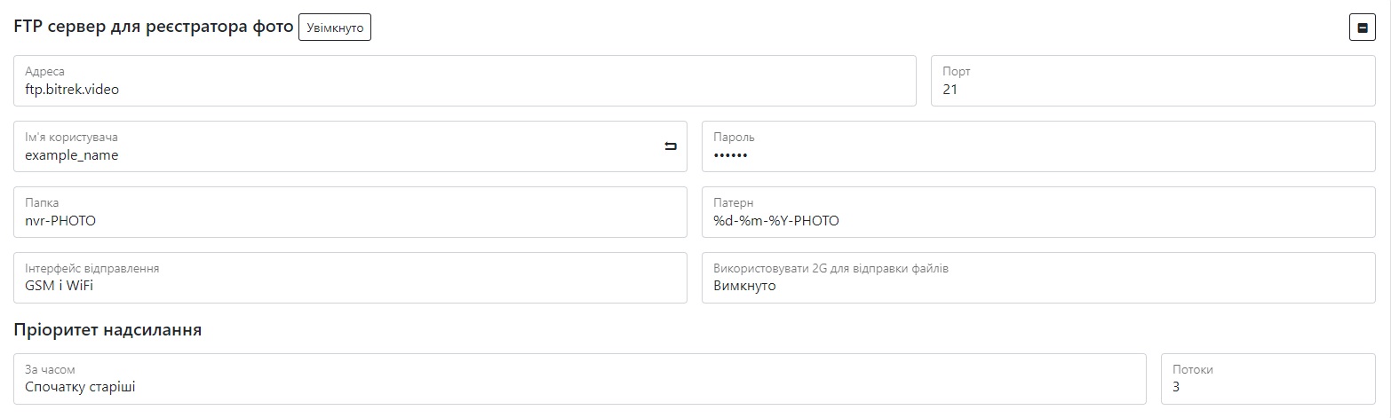
Task: Collapse the FTP server section
Action: tap(1362, 28)
